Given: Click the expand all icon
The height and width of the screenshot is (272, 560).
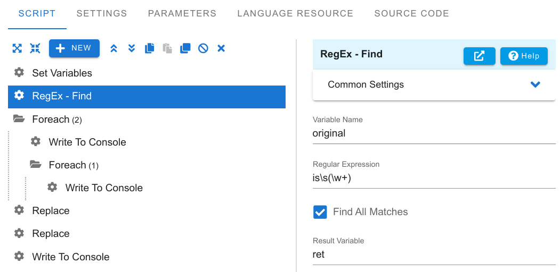Looking at the screenshot, I should tap(17, 48).
